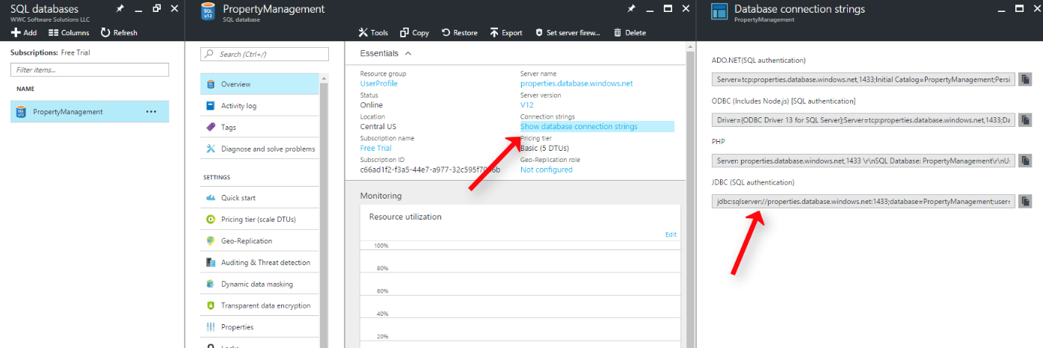
Task: Select the PropertyManagement database row
Action: [x=90, y=112]
